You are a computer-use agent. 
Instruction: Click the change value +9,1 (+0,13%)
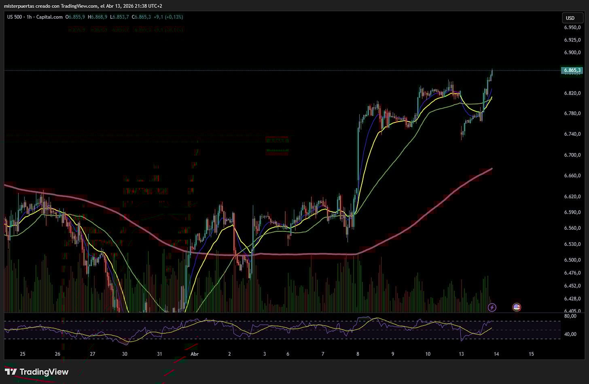click(x=169, y=17)
